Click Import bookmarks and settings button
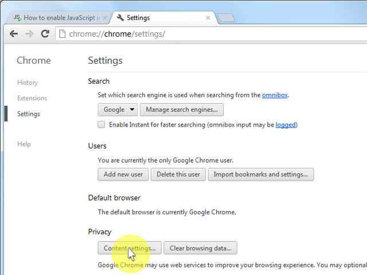This screenshot has height=275, width=367. click(x=261, y=174)
